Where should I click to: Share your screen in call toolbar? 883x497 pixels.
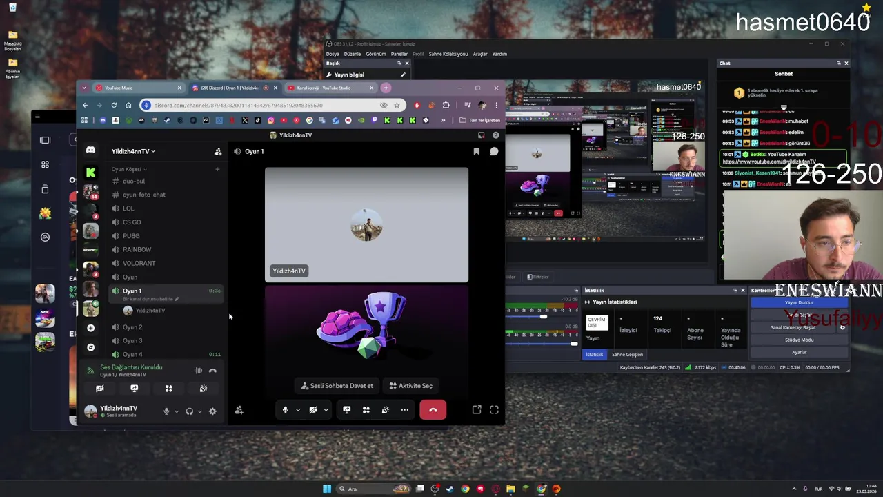tap(346, 410)
